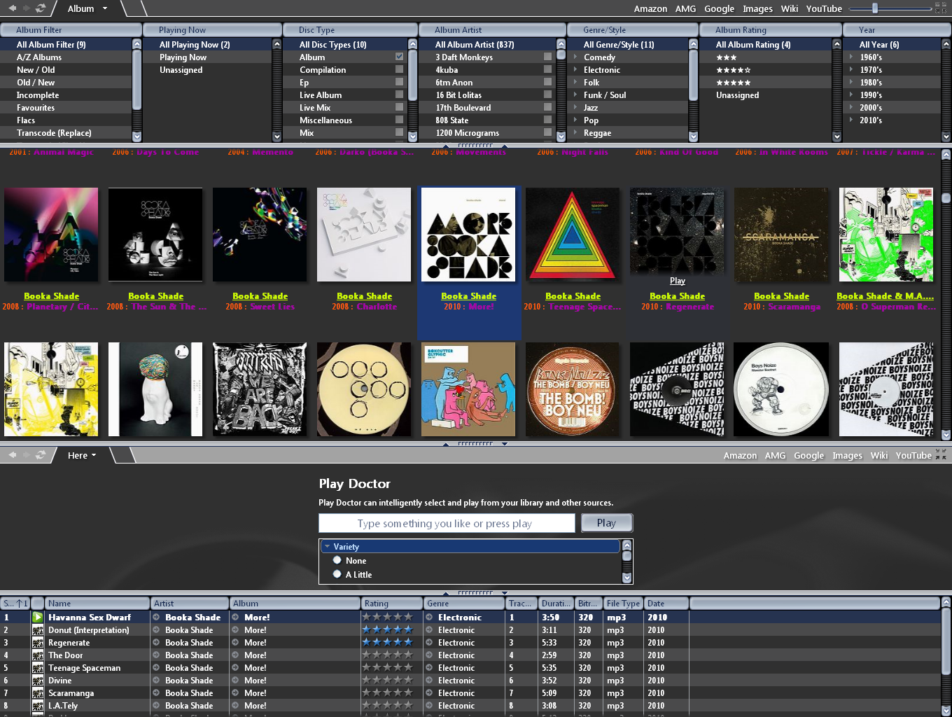Click the star rating in Donut (Interpretation) row
This screenshot has height=717, width=952.
387,630
